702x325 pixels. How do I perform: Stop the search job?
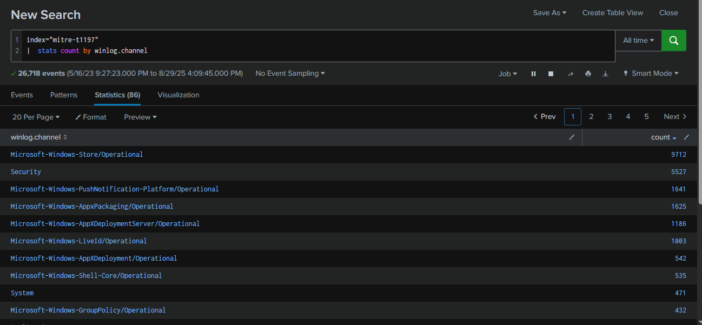click(x=551, y=74)
